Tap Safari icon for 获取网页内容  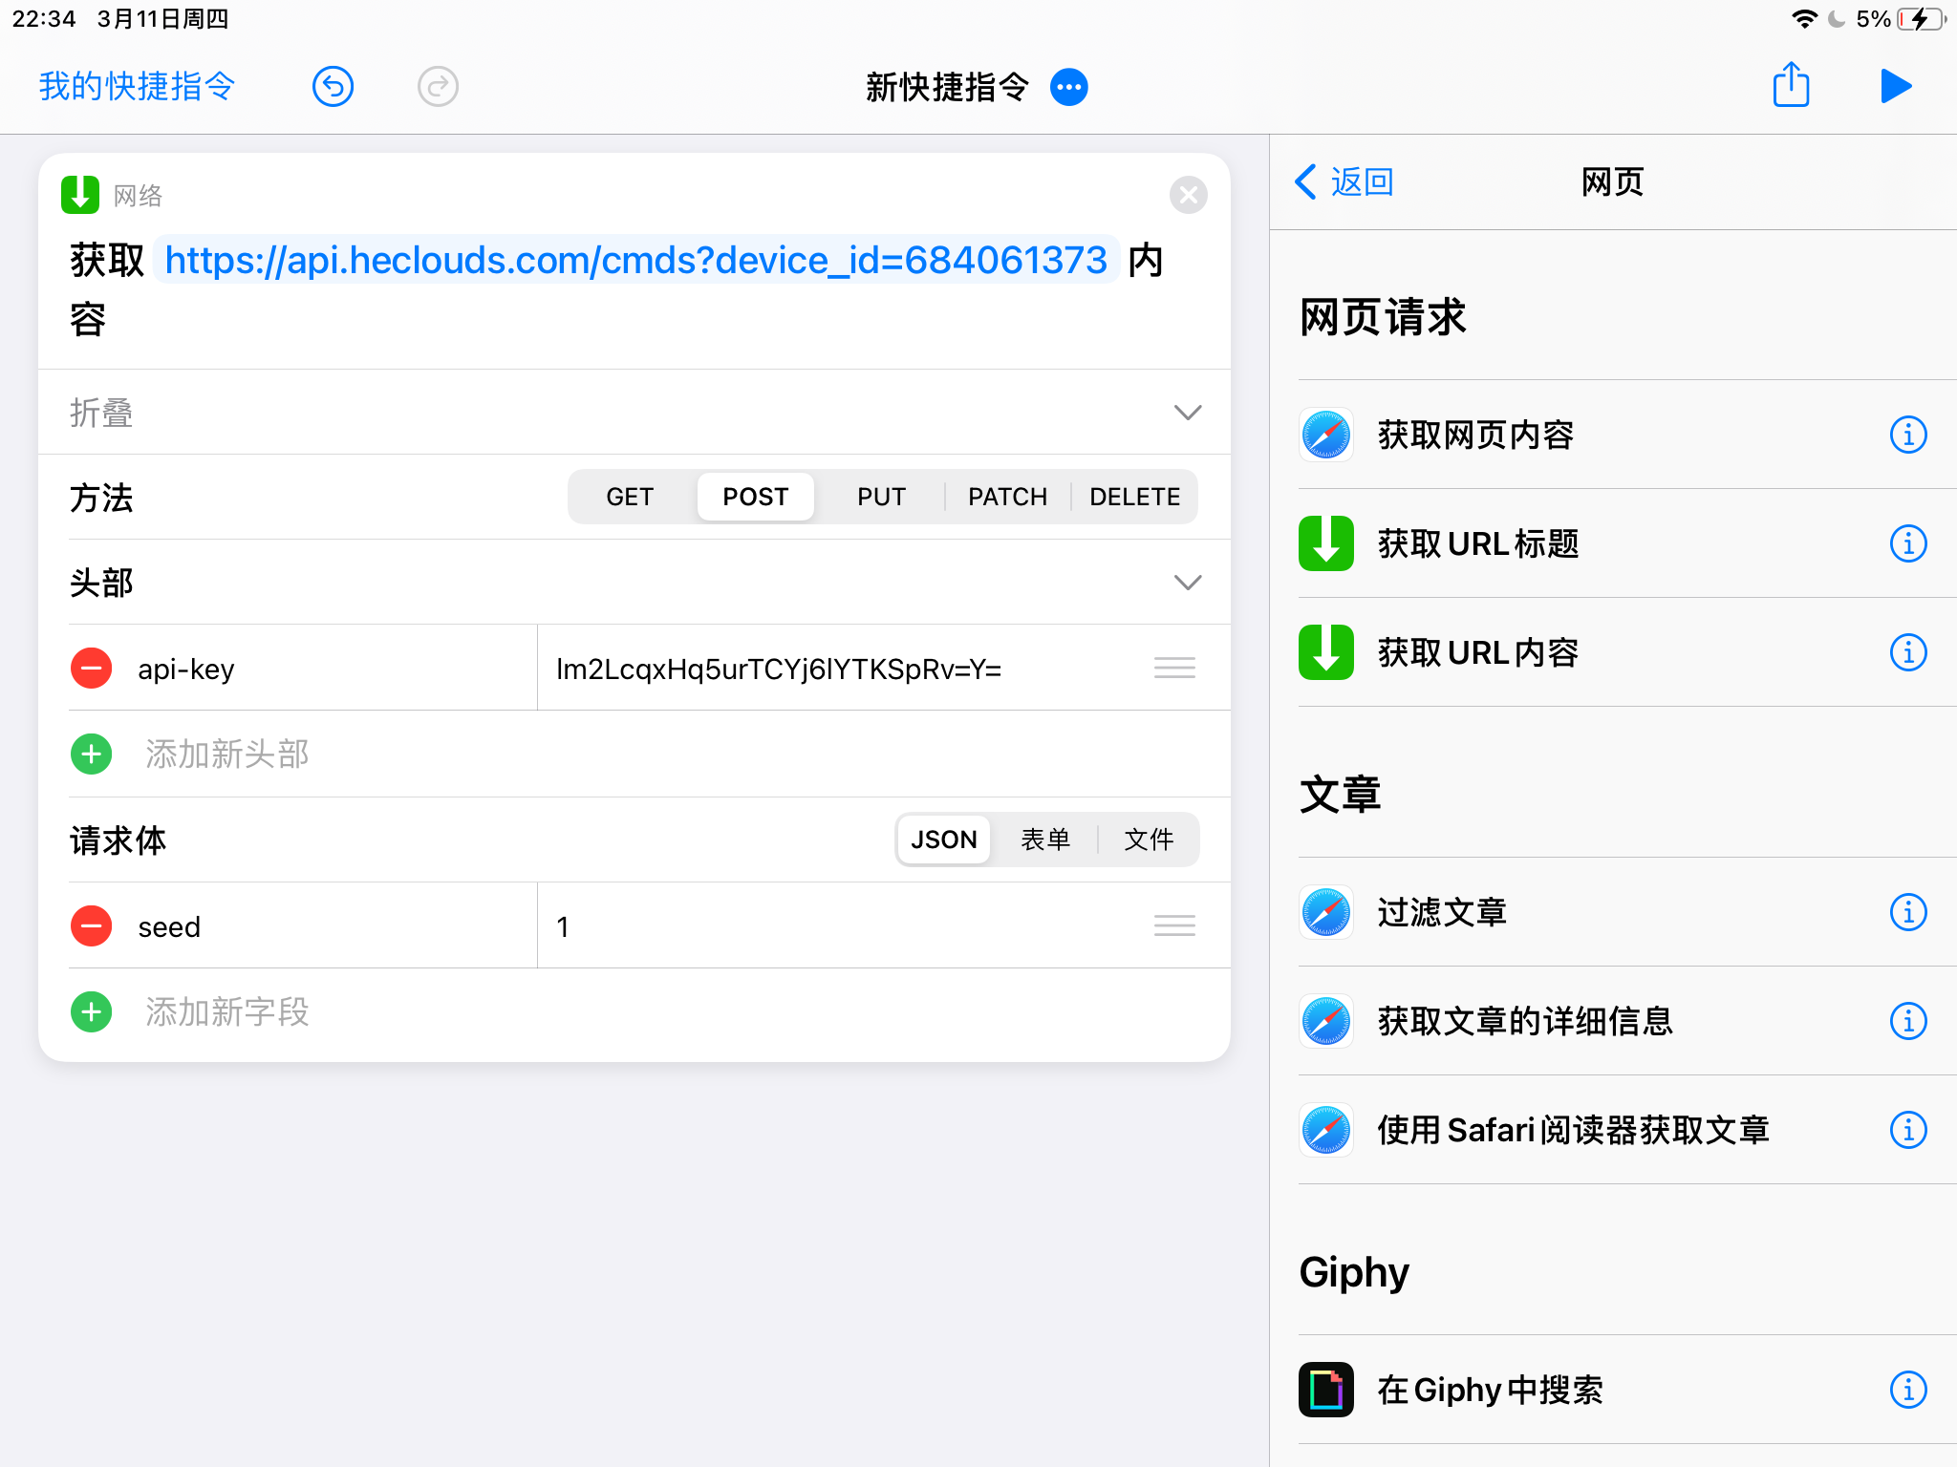[1326, 435]
